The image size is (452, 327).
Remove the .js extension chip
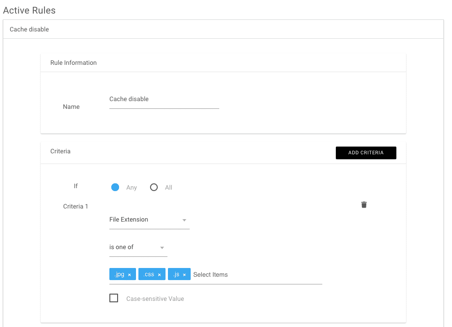pyautogui.click(x=184, y=275)
